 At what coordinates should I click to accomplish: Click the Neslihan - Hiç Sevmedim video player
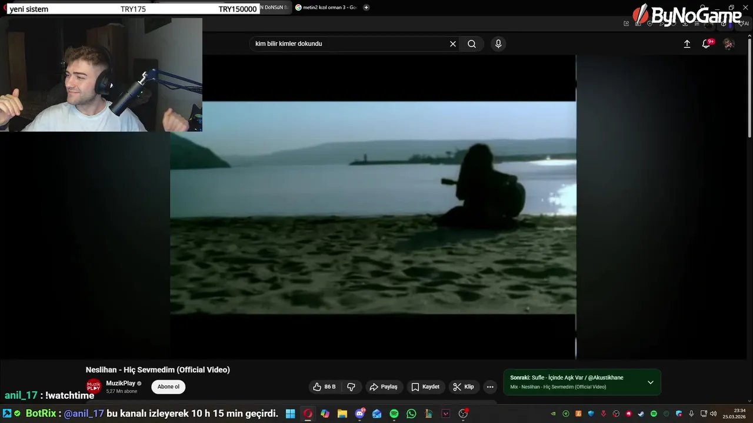pos(373,207)
